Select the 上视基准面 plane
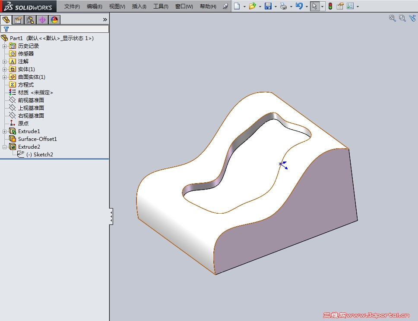The width and height of the screenshot is (418, 321). coord(31,108)
